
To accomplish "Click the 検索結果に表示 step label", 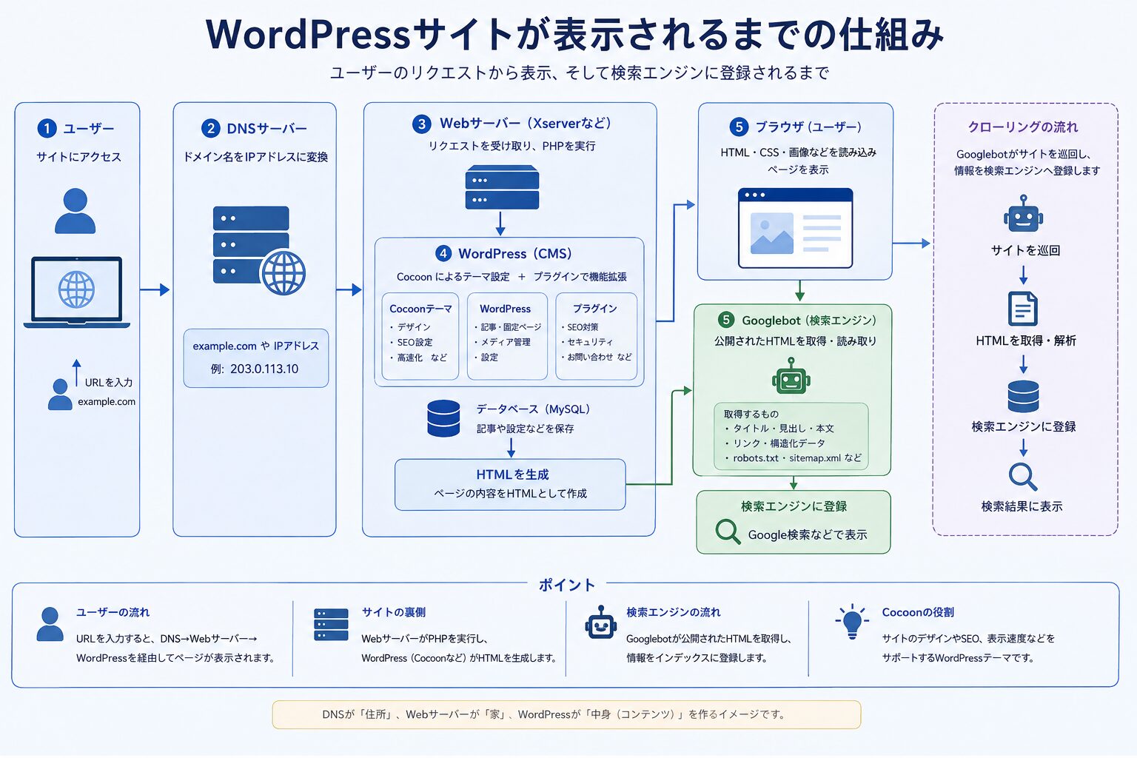I will click(1022, 507).
